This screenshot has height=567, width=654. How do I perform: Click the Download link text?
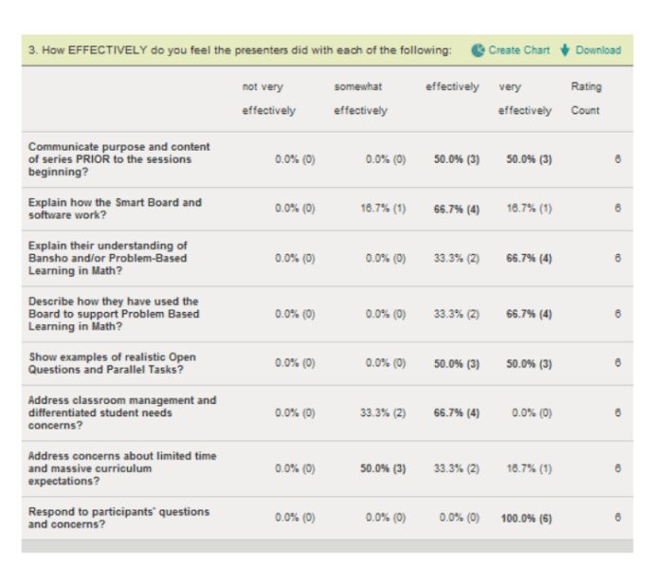click(x=598, y=50)
